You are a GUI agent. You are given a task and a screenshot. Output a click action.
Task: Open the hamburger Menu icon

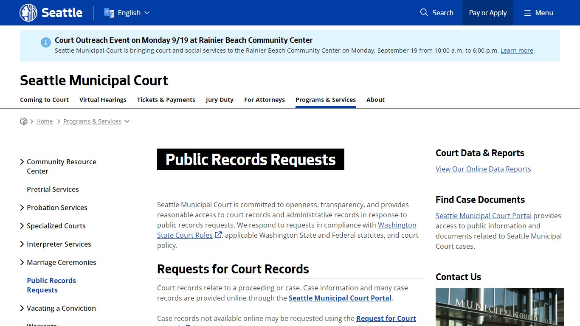(x=527, y=13)
